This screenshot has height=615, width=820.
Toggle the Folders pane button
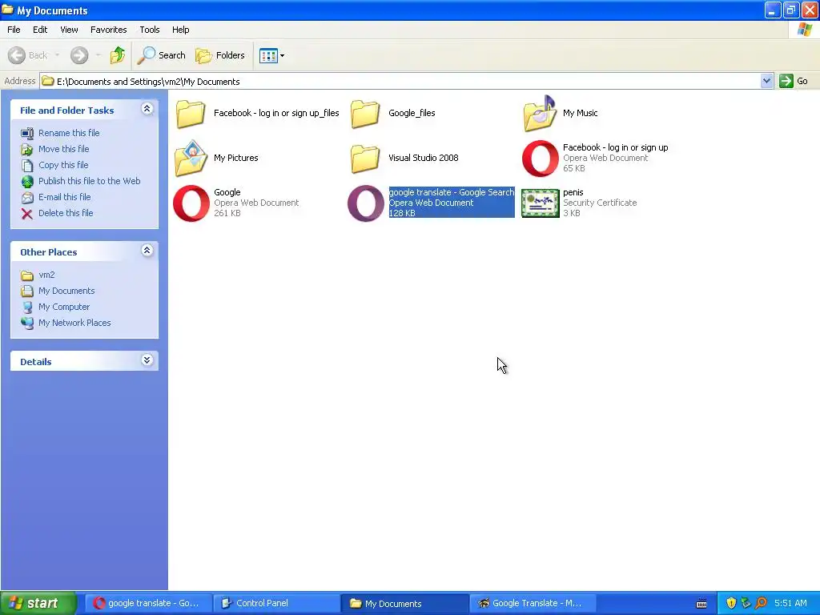[x=219, y=55]
